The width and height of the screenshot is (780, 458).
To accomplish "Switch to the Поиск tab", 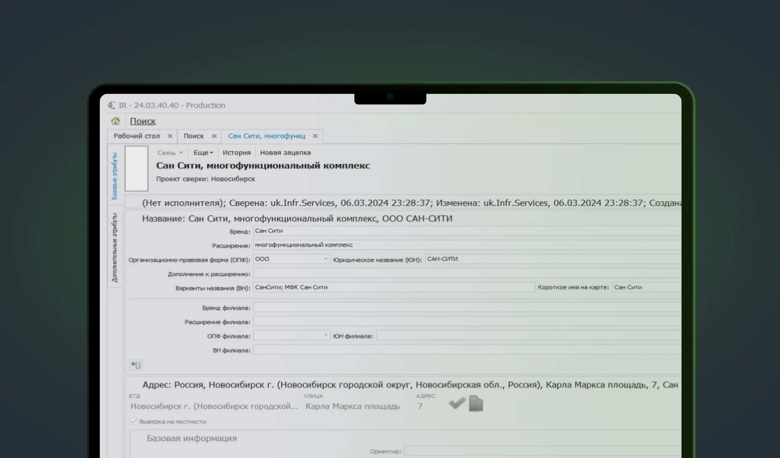I will (193, 136).
